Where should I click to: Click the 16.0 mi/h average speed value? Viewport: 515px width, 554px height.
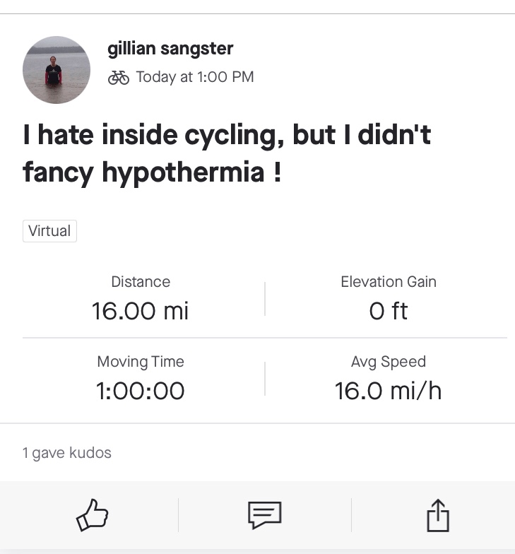[x=389, y=391]
